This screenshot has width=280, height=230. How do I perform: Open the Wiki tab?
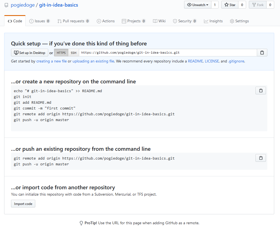click(159, 21)
